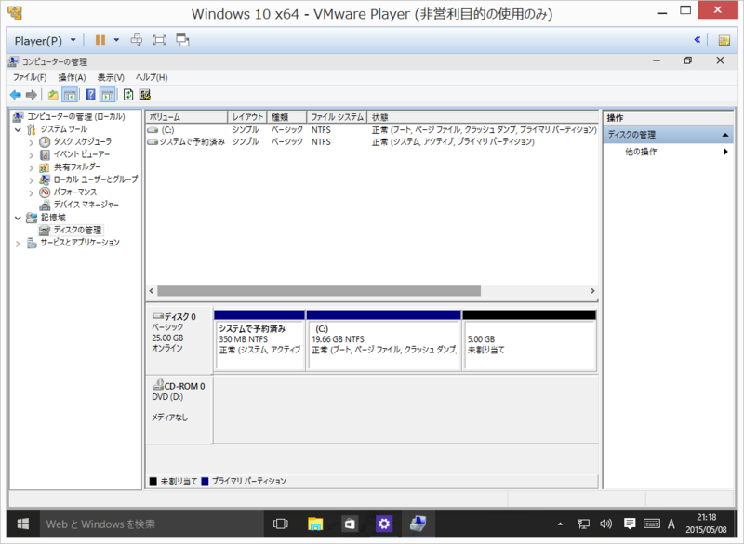
Task: Select ディスクの管理 in the tree
Action: tap(77, 230)
